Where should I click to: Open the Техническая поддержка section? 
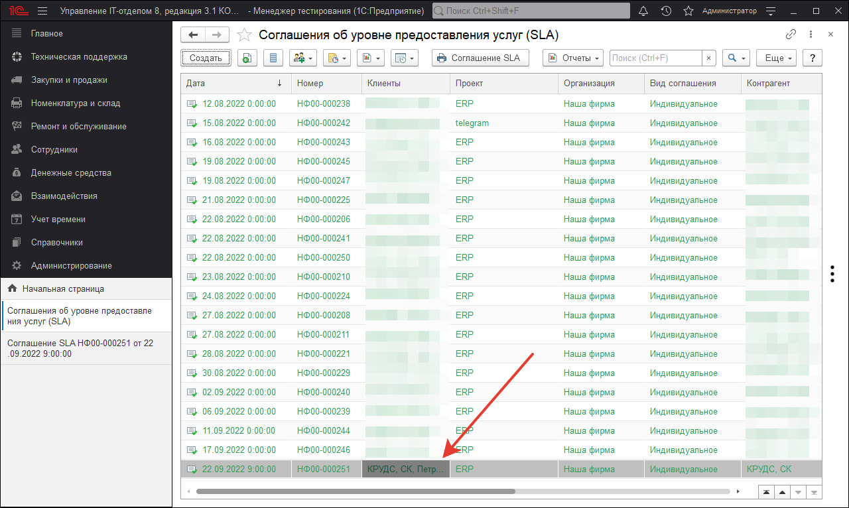pos(78,57)
